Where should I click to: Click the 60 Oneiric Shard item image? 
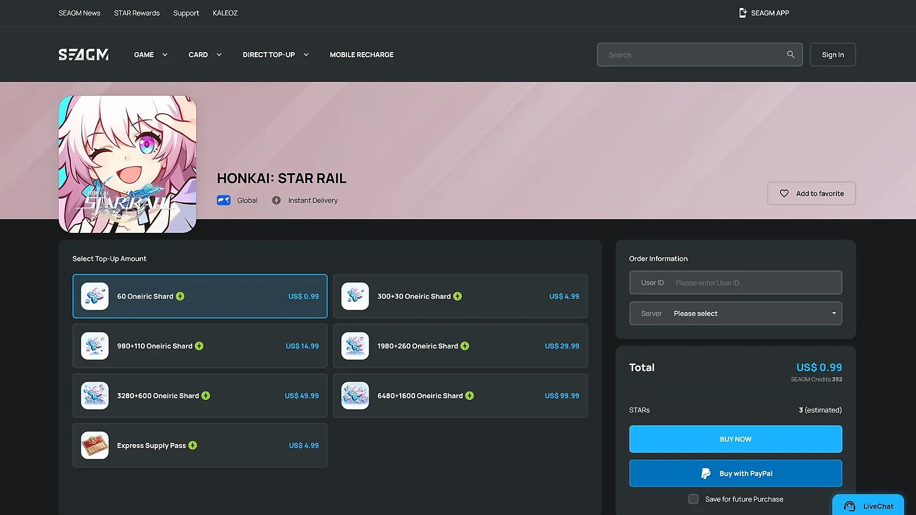[95, 296]
